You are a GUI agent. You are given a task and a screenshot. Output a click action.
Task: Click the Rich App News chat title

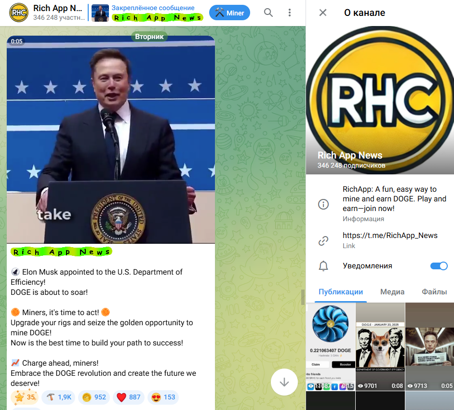click(57, 8)
